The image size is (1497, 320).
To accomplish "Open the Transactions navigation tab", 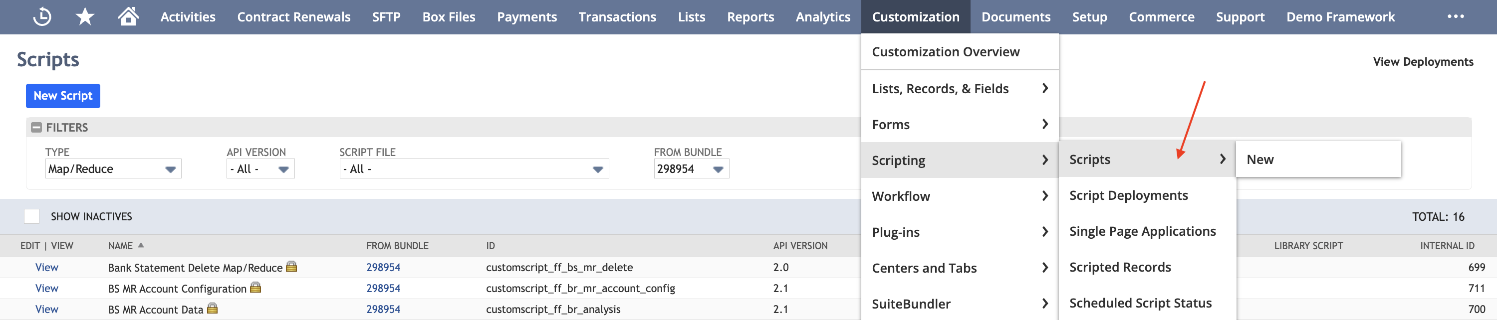I will [x=617, y=17].
